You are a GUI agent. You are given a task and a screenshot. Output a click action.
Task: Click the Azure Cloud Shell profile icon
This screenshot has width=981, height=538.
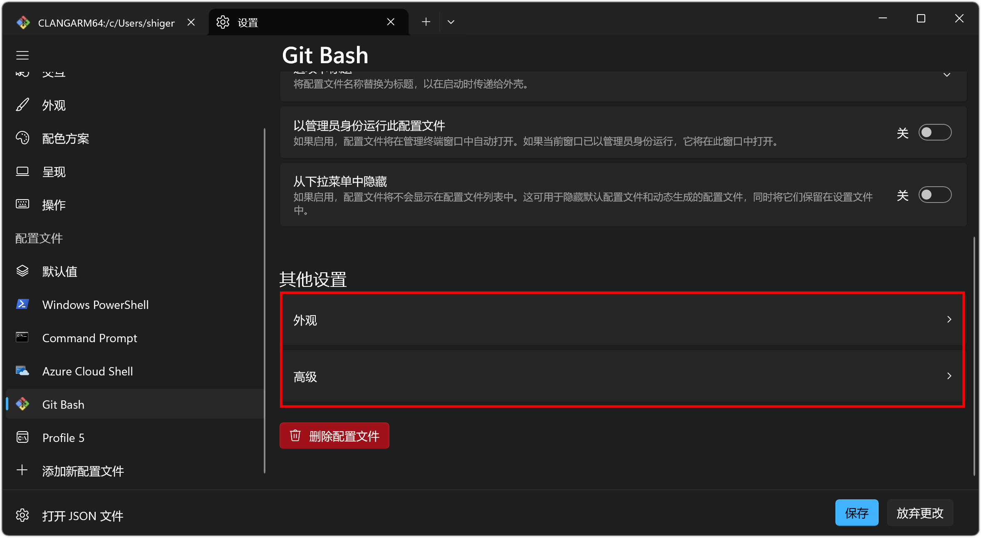point(22,371)
